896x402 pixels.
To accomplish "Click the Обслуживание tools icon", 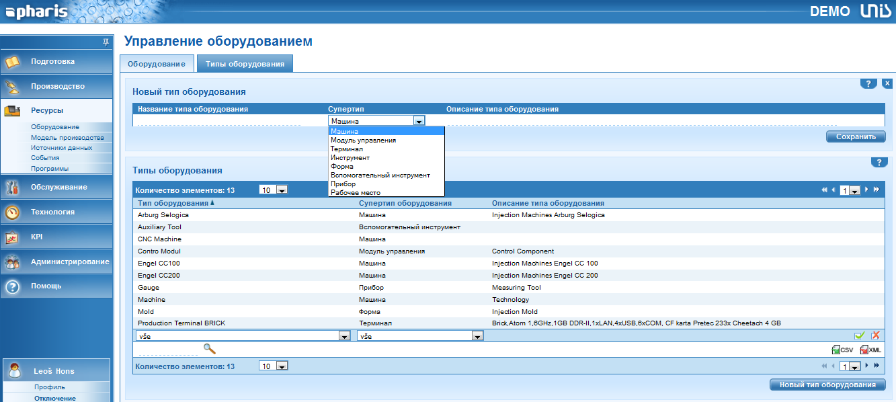I will pos(13,188).
